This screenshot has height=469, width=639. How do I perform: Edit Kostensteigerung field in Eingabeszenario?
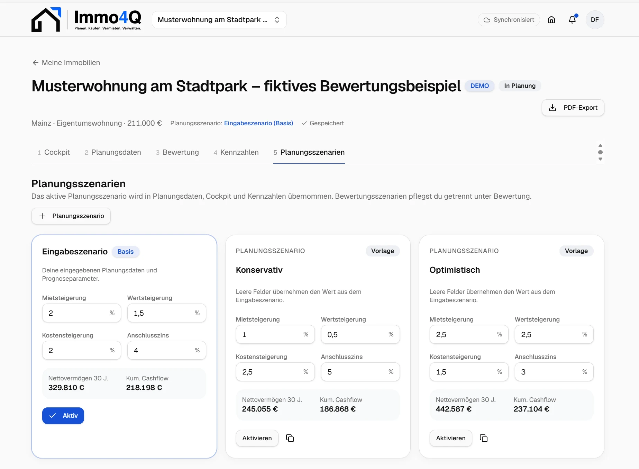click(82, 350)
